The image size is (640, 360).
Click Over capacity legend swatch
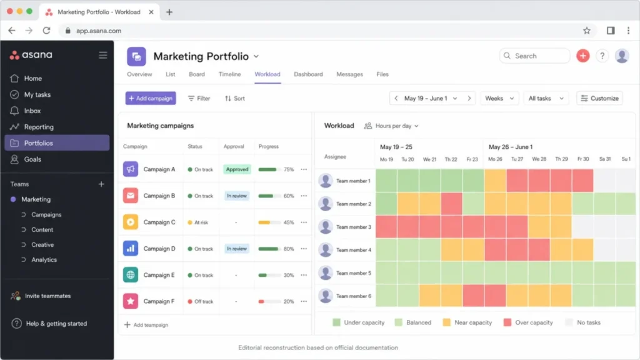tap(507, 322)
